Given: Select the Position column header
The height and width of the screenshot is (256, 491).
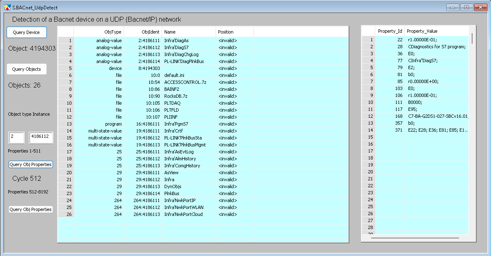Looking at the screenshot, I should [234, 32].
